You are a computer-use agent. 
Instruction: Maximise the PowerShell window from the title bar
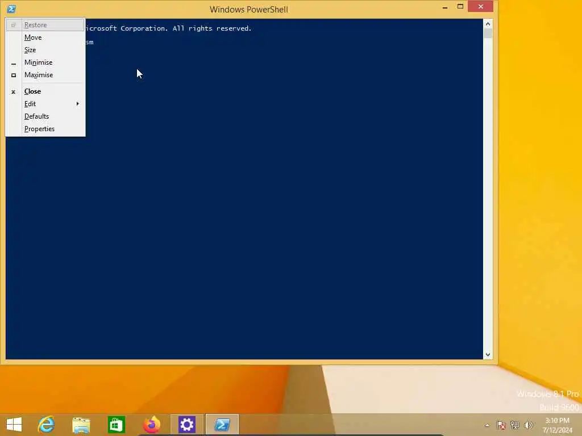460,7
